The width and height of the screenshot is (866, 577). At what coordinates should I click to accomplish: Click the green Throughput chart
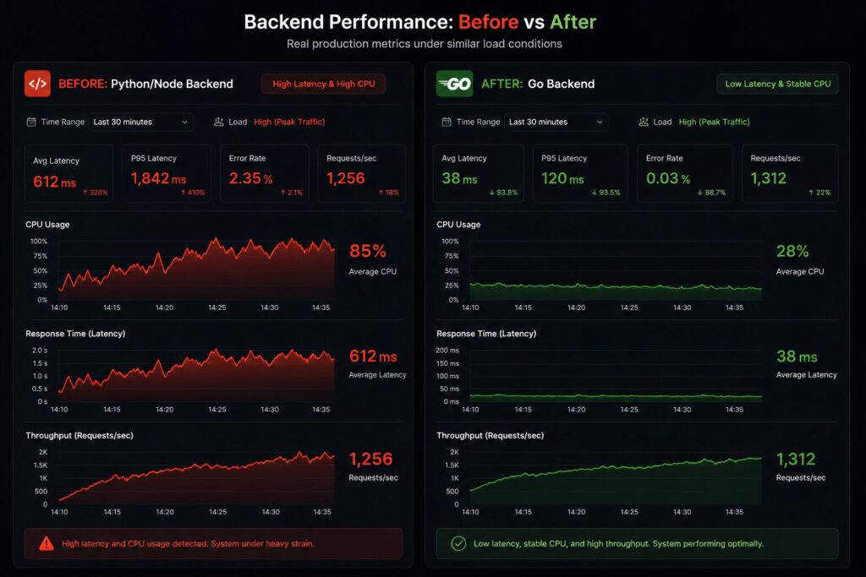616,477
